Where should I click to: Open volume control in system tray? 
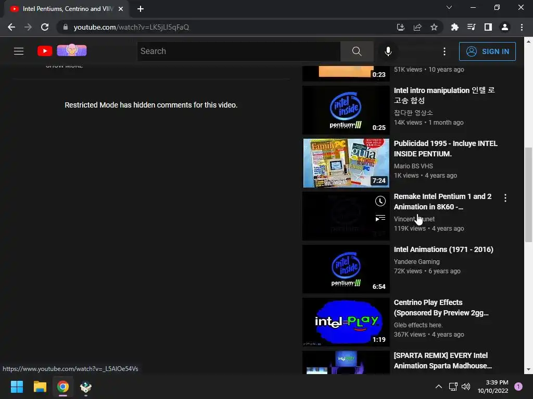pyautogui.click(x=466, y=387)
